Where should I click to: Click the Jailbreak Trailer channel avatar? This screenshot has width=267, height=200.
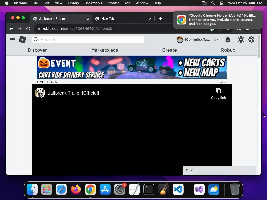pyautogui.click(x=40, y=93)
